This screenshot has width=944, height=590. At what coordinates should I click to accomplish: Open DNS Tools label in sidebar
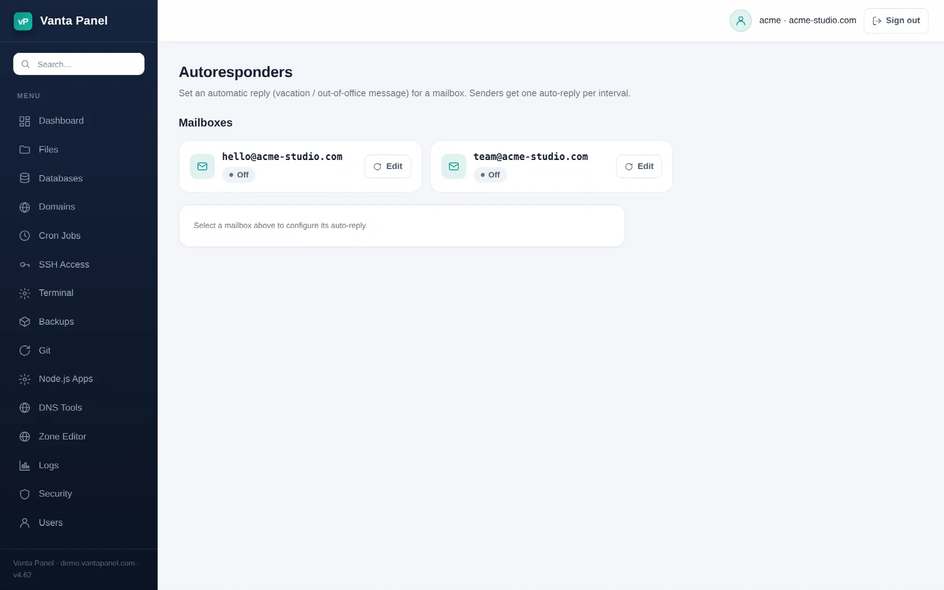[60, 407]
